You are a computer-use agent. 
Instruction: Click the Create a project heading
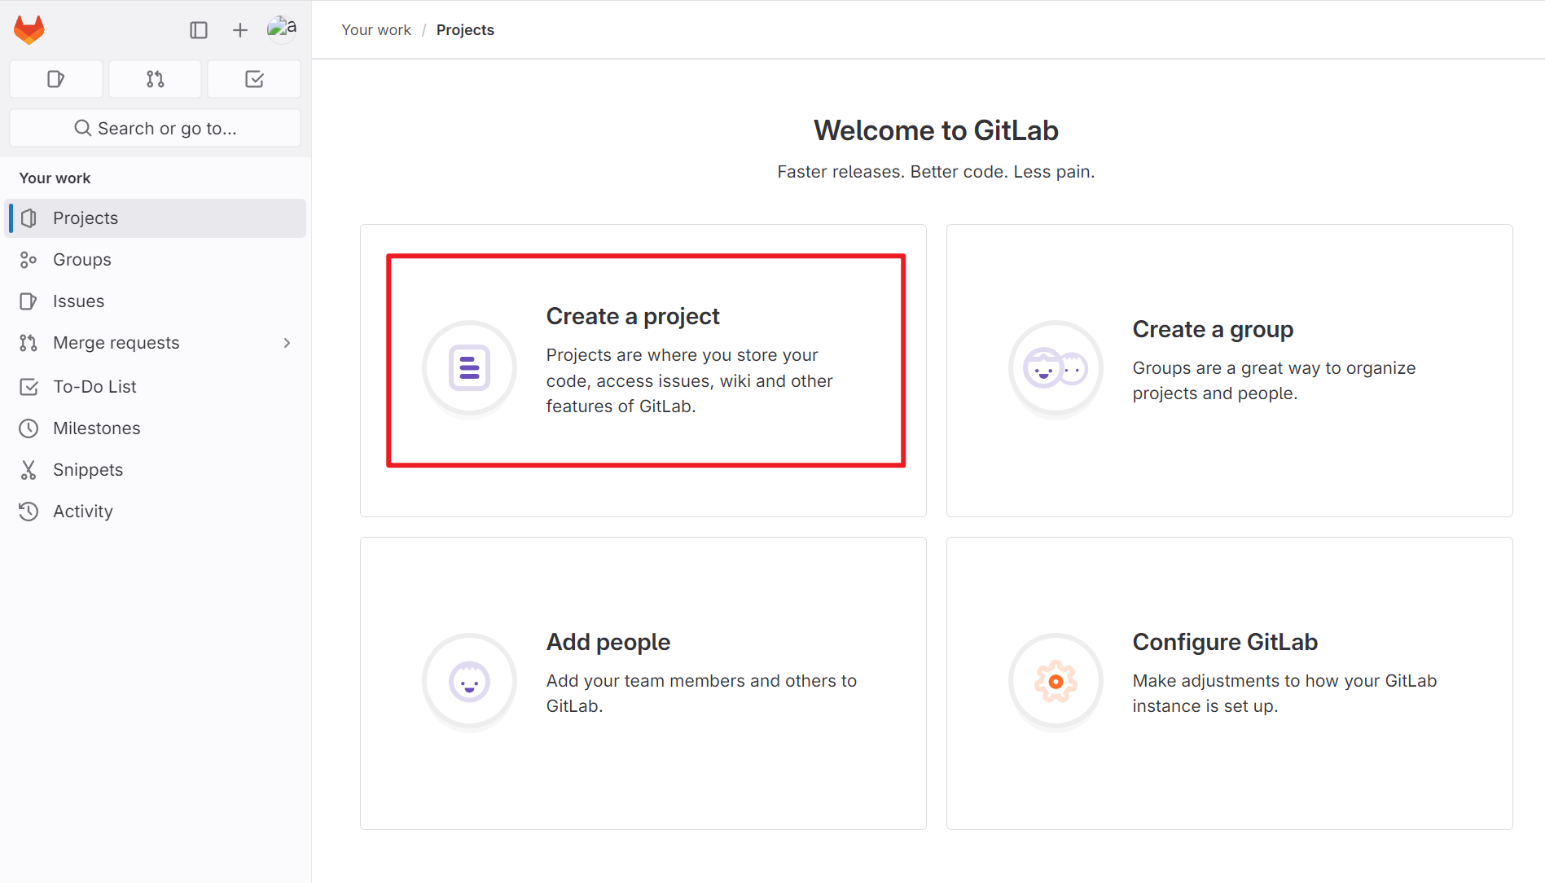(x=633, y=316)
